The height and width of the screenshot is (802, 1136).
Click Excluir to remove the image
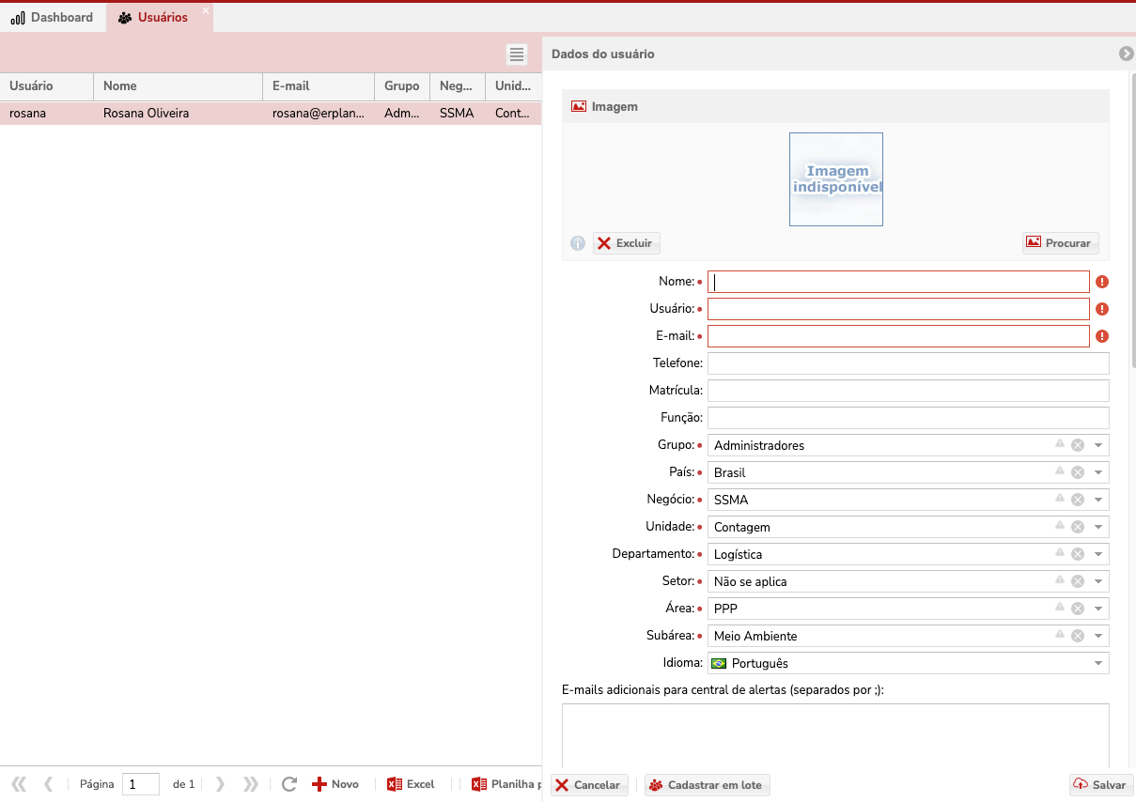click(x=627, y=243)
